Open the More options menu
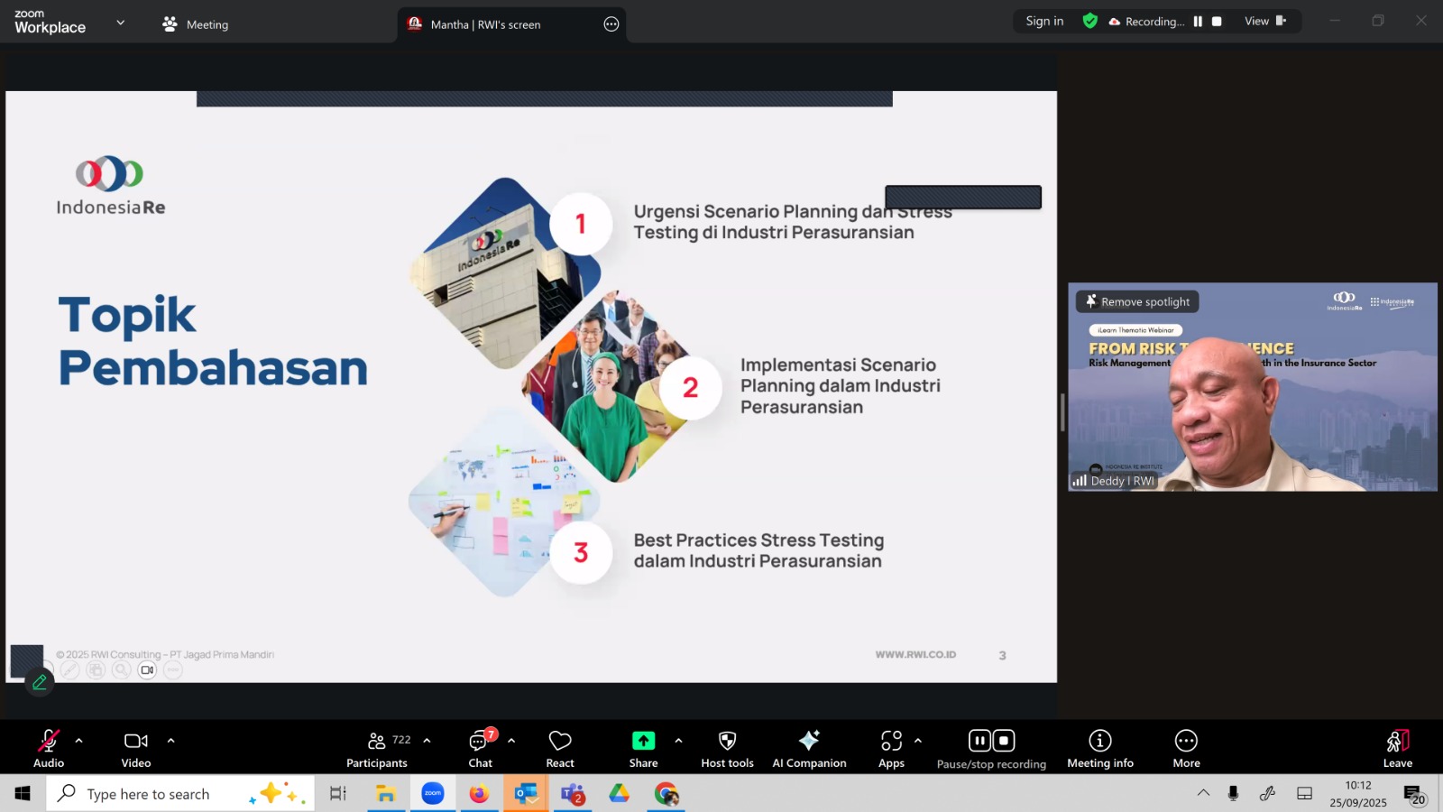The image size is (1443, 812). [x=1186, y=749]
